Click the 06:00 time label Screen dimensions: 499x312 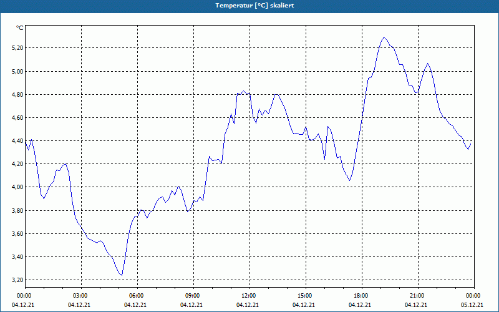[137, 296]
